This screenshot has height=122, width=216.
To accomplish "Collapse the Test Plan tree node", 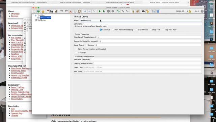I will [33, 15].
